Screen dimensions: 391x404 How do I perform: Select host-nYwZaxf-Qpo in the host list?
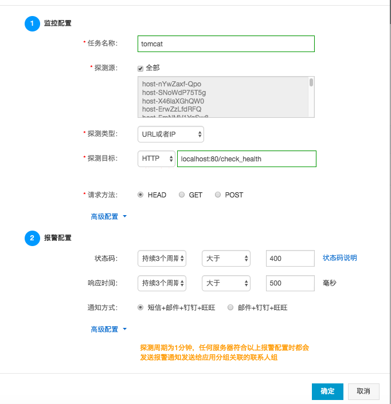point(171,84)
